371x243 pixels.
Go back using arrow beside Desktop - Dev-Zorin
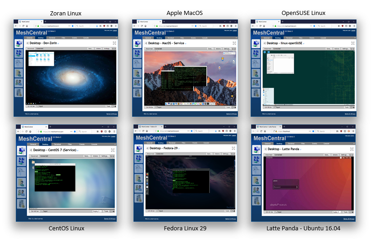coord(28,43)
